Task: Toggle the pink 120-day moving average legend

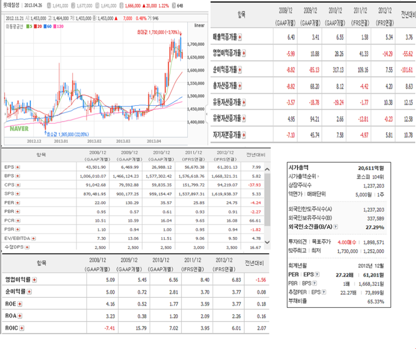Action: (58, 26)
